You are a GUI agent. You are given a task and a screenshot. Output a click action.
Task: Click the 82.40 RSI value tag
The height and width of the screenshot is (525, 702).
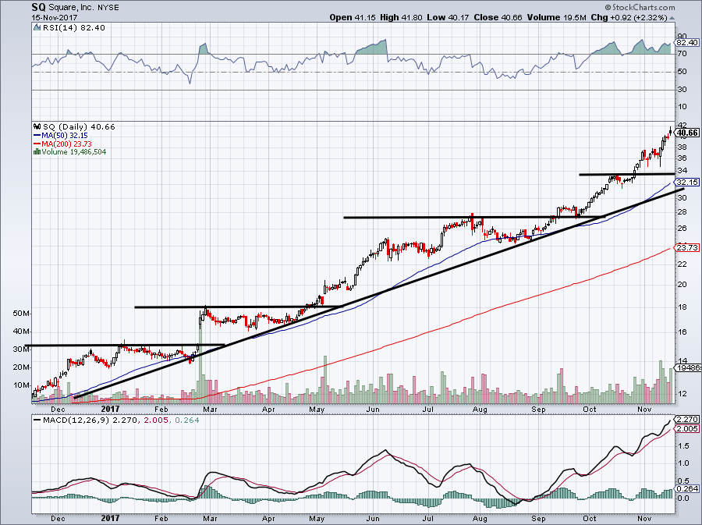[687, 43]
